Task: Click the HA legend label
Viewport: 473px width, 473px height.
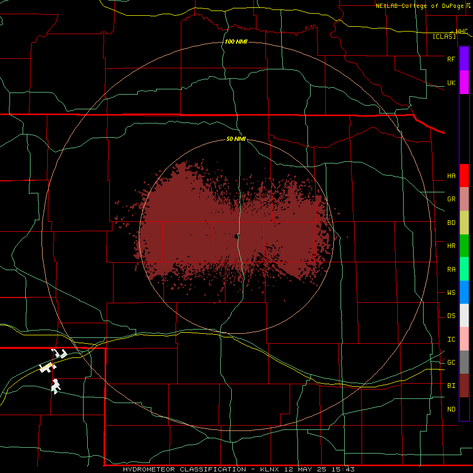Action: 451,176
